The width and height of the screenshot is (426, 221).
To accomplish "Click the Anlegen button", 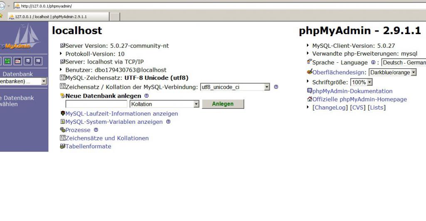I will (x=223, y=104).
